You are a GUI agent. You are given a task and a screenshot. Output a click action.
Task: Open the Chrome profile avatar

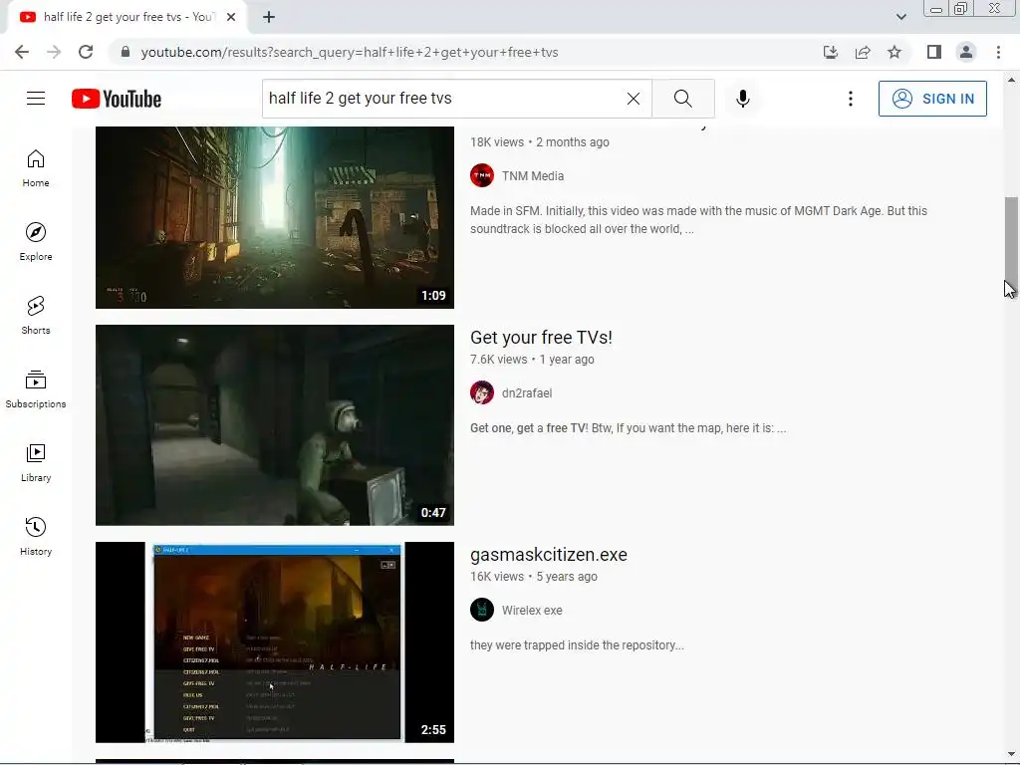pyautogui.click(x=966, y=52)
